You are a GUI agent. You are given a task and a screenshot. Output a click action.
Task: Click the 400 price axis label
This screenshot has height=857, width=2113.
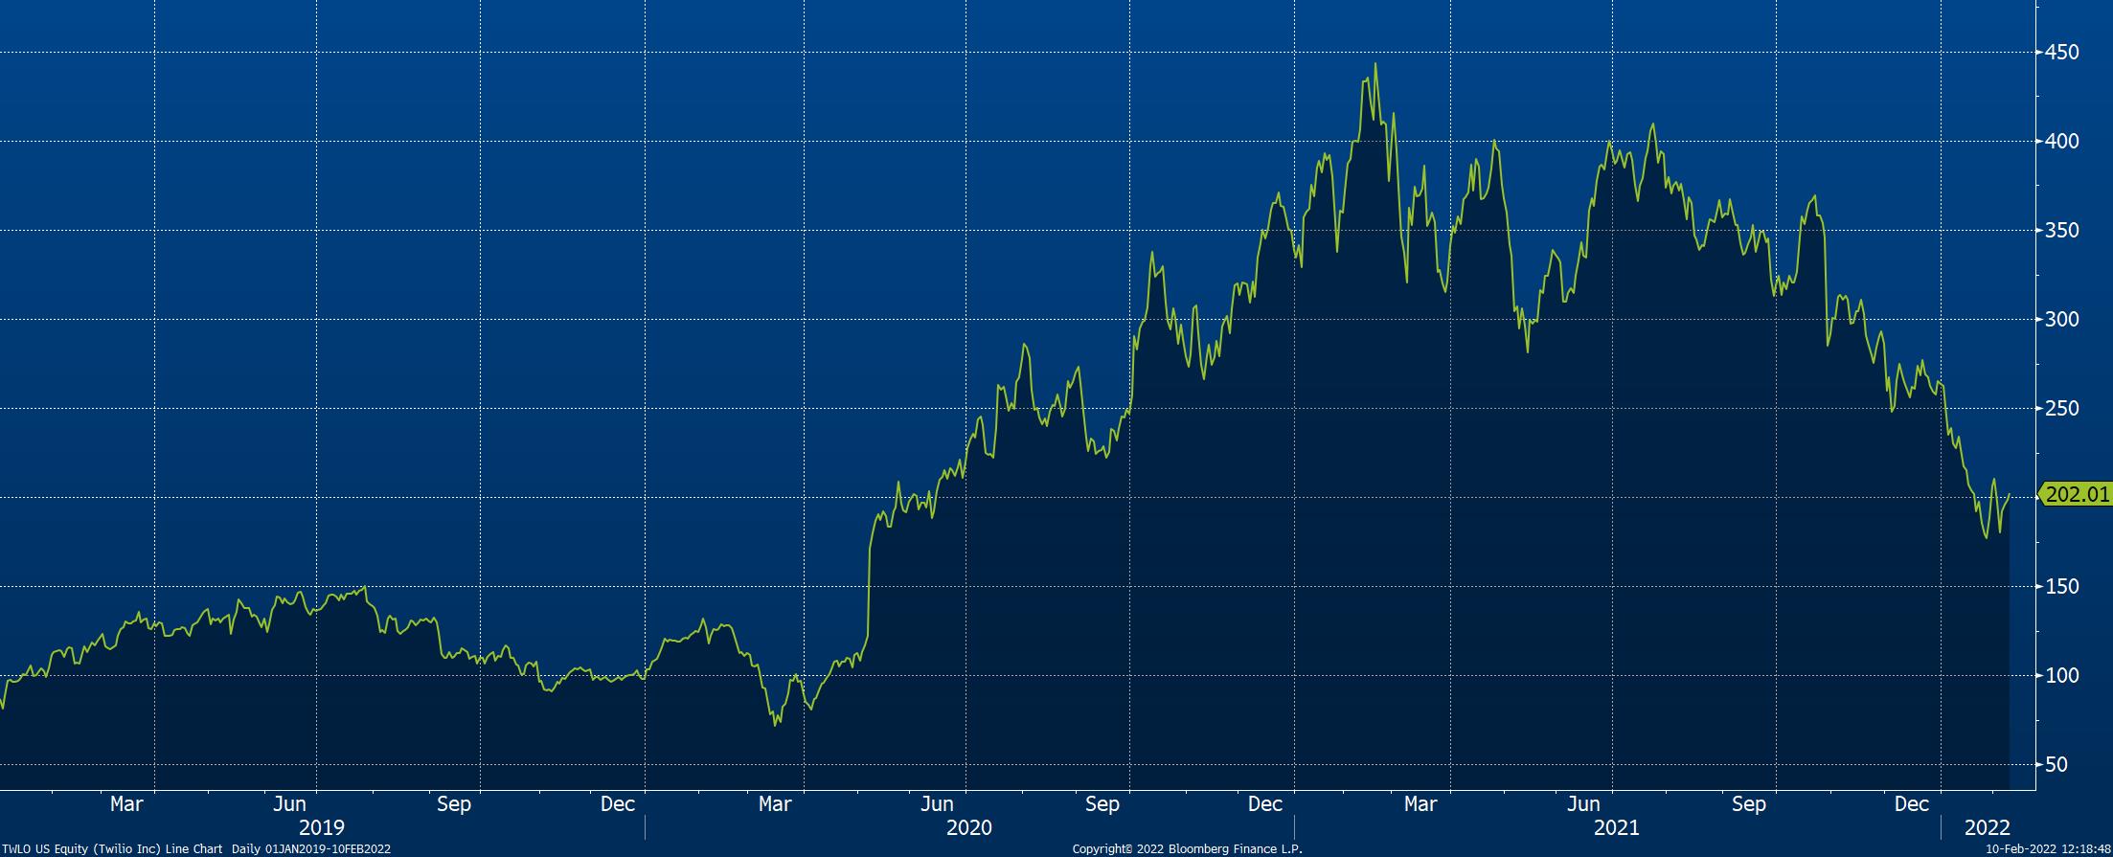(x=2062, y=142)
